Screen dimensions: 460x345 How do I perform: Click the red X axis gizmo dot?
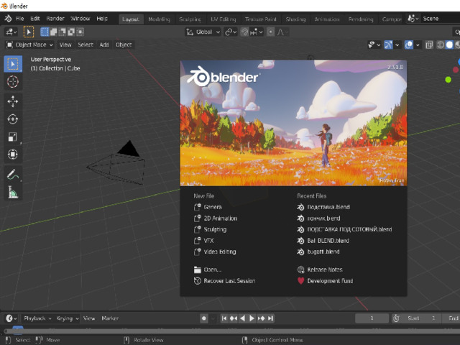point(456,70)
